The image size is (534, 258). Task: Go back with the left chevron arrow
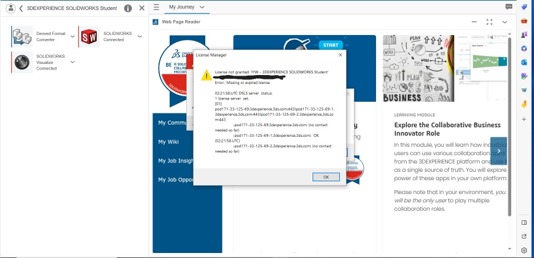tap(21, 8)
